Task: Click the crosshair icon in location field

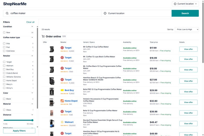Action: pyautogui.click(x=105, y=13)
